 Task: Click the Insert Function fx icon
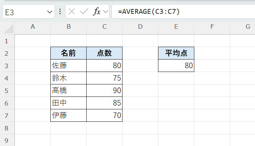(97, 12)
